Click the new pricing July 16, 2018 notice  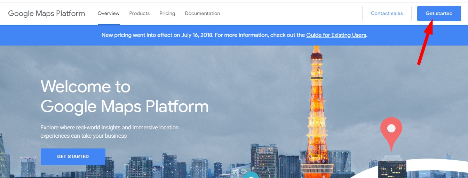click(x=234, y=35)
